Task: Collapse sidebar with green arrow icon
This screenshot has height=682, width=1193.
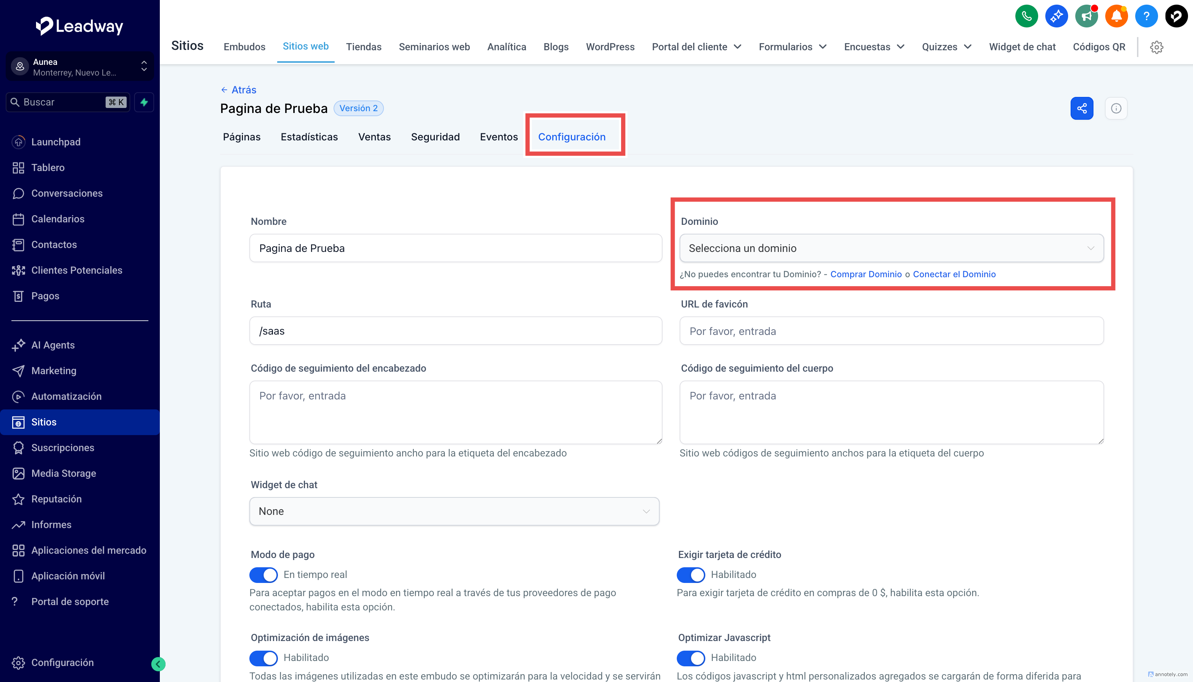Action: pyautogui.click(x=158, y=664)
